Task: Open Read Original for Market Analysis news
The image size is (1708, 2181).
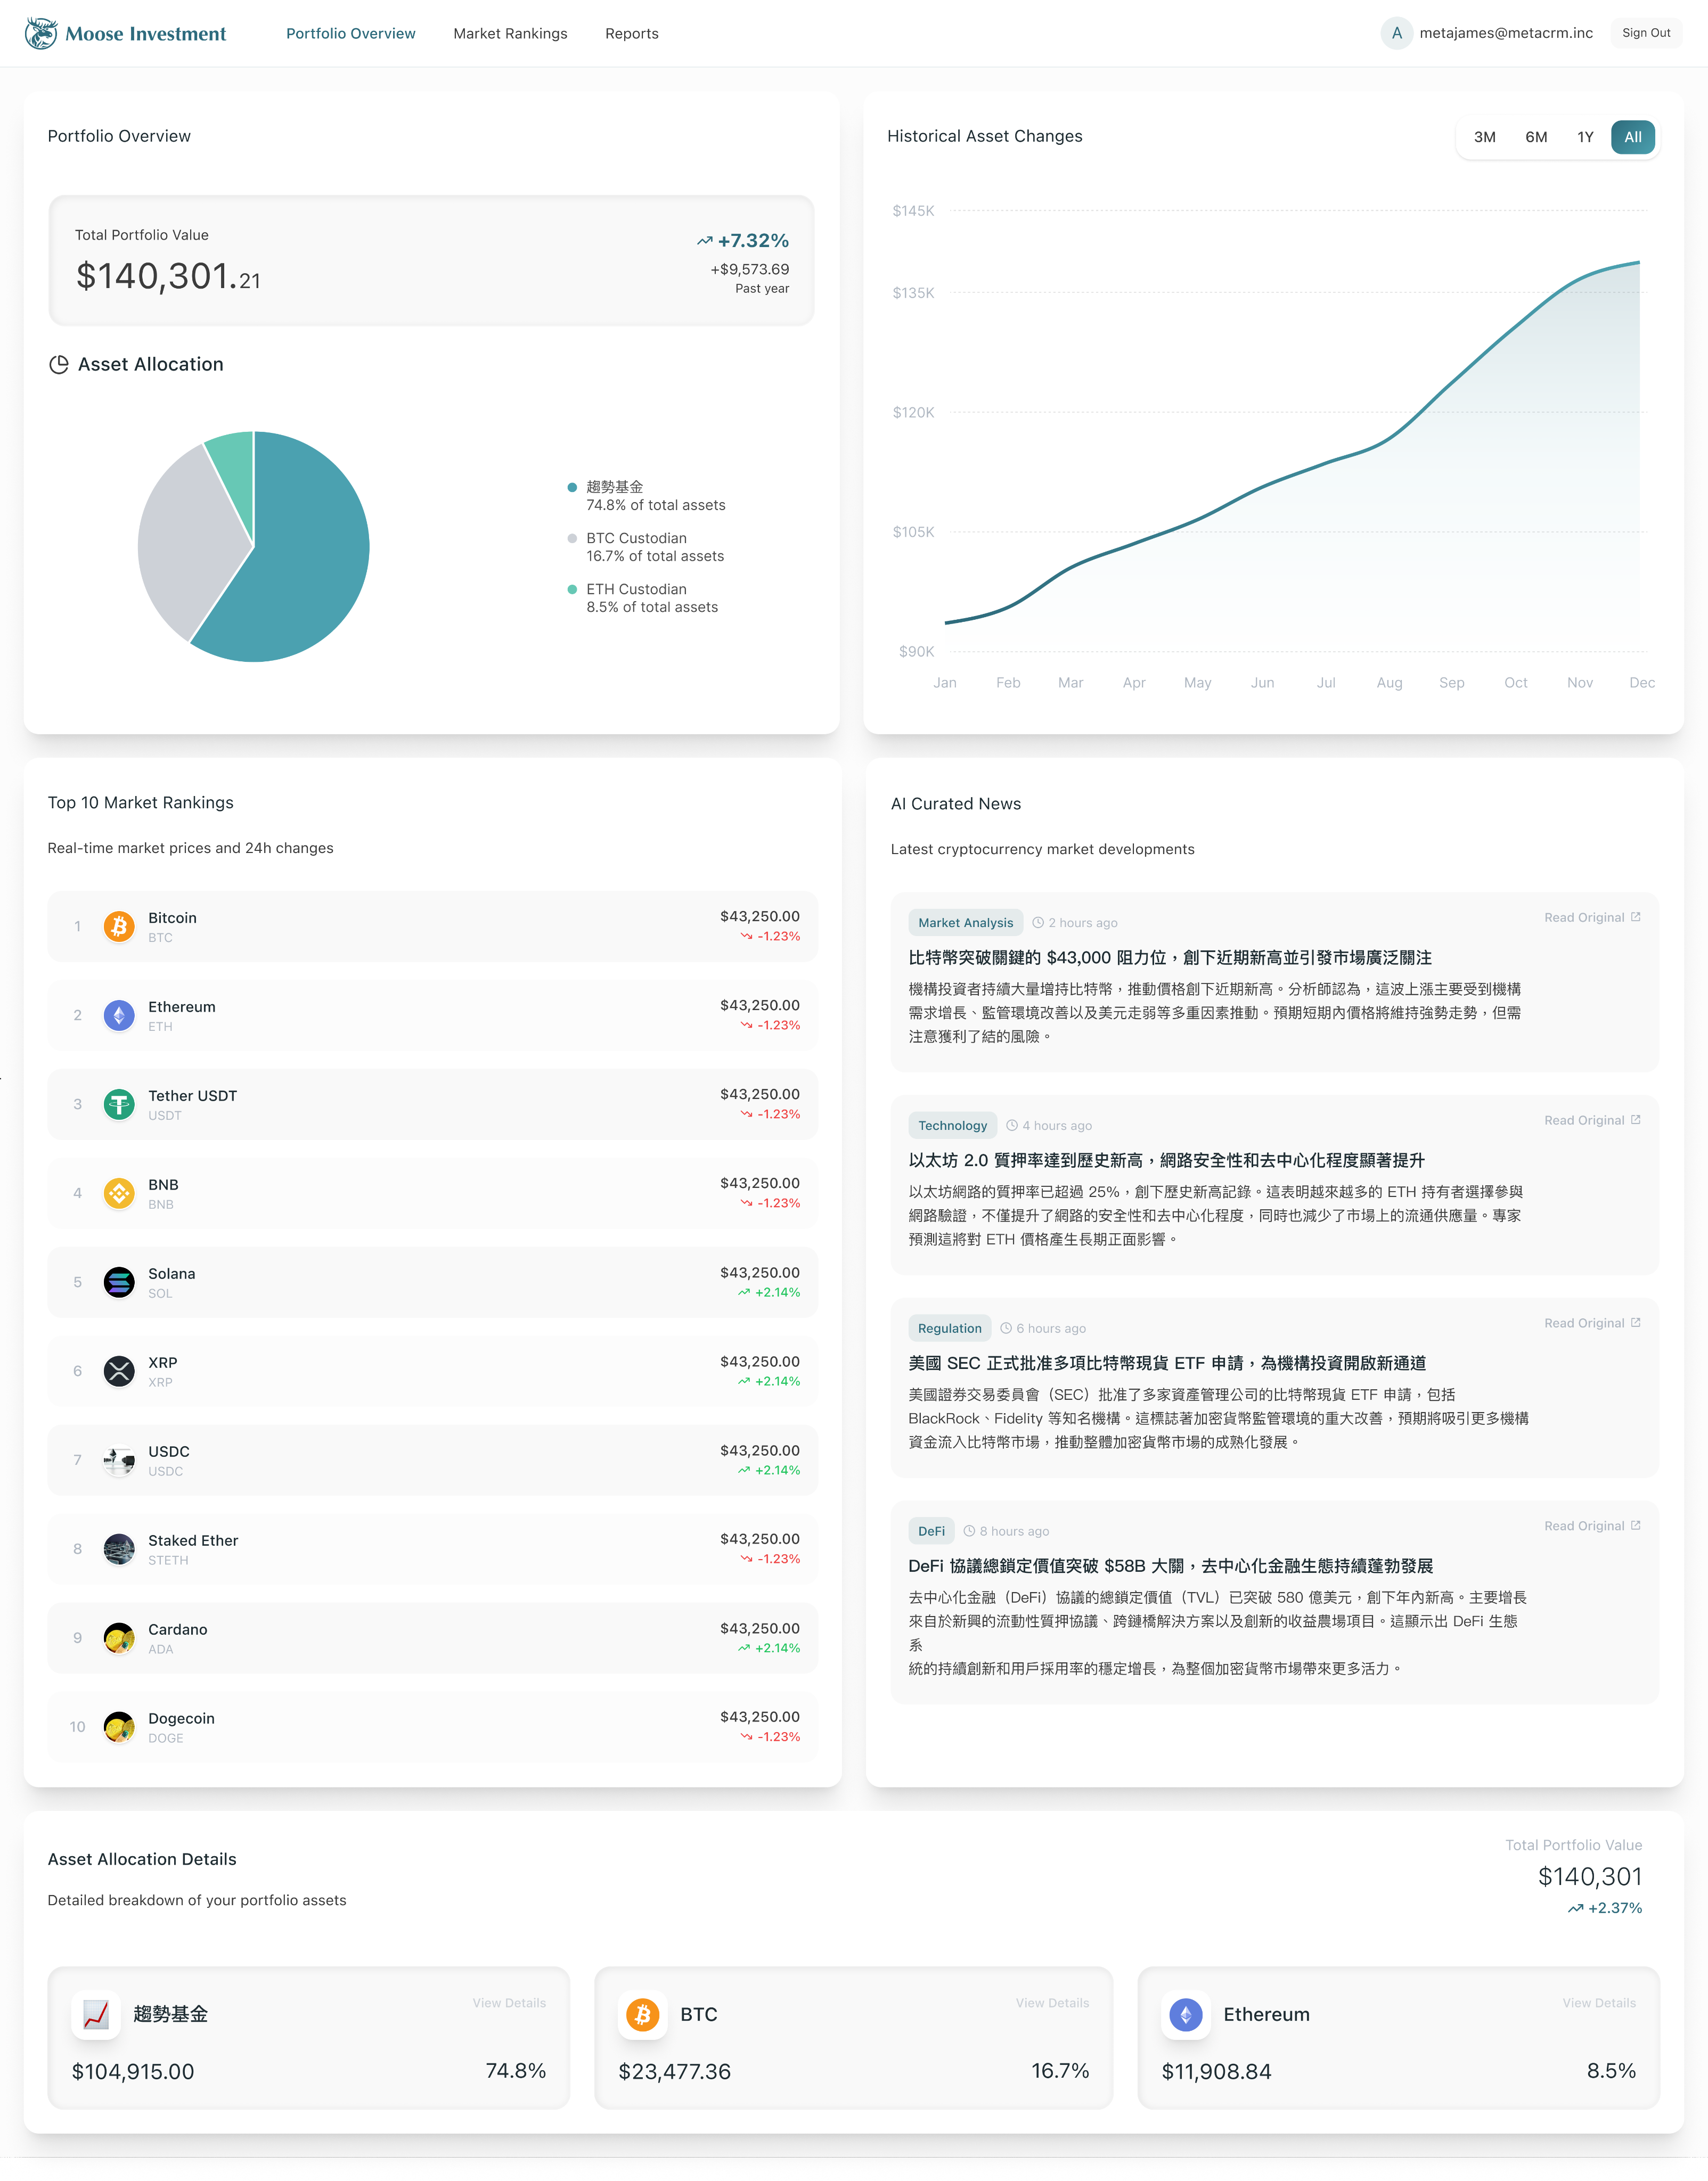Action: [1592, 917]
